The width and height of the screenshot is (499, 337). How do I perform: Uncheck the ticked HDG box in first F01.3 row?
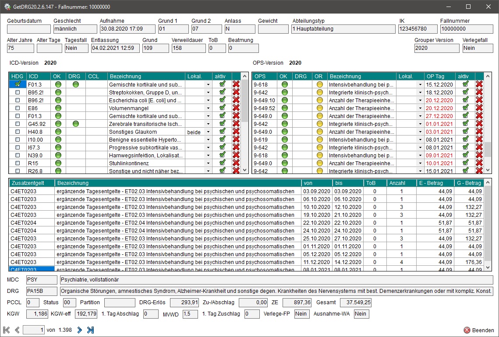pyautogui.click(x=18, y=84)
